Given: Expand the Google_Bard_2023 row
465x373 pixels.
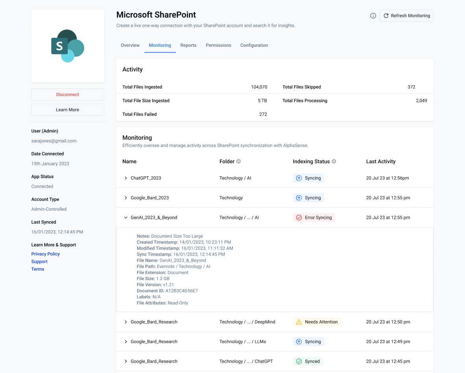Looking at the screenshot, I should (126, 198).
